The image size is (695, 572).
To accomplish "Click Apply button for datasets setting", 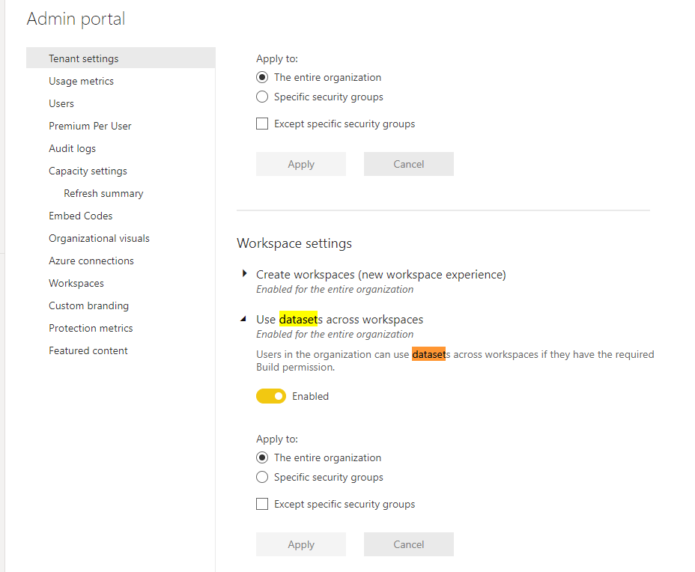I will point(301,544).
